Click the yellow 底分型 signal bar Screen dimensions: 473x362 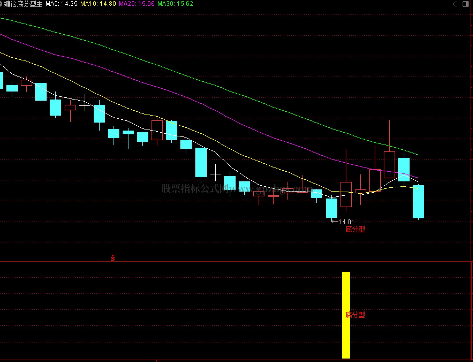click(346, 315)
